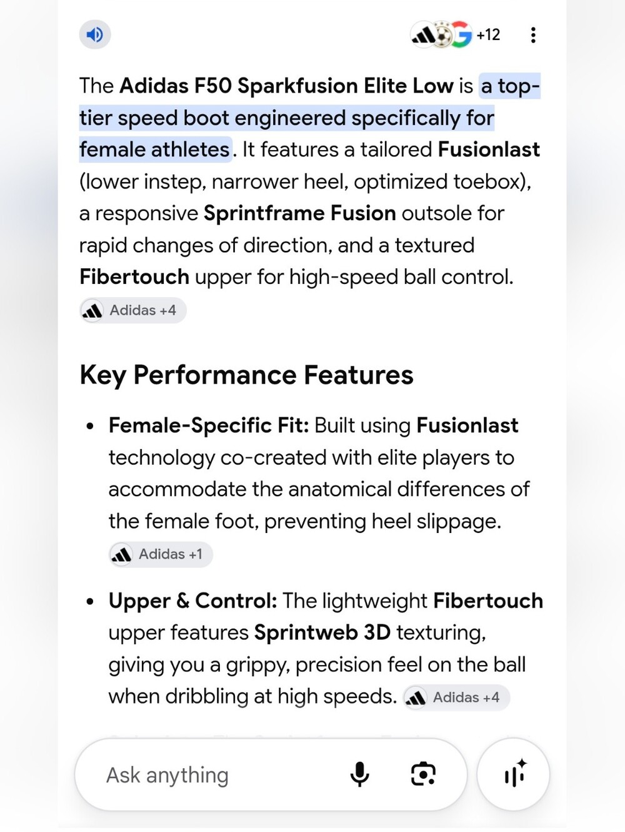Screen dimensions: 625x832
Task: Tap the sparkle live voice button
Action: click(x=513, y=774)
